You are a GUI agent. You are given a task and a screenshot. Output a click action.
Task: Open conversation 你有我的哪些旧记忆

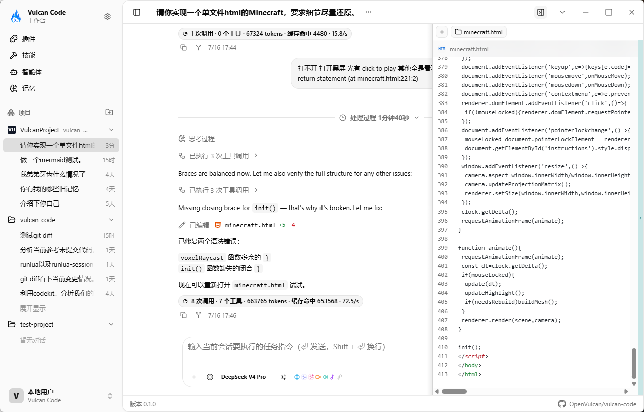[61, 189]
